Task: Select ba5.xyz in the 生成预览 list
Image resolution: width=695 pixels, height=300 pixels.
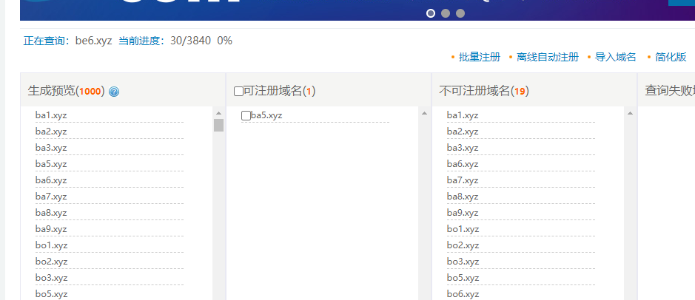Action: click(x=51, y=164)
